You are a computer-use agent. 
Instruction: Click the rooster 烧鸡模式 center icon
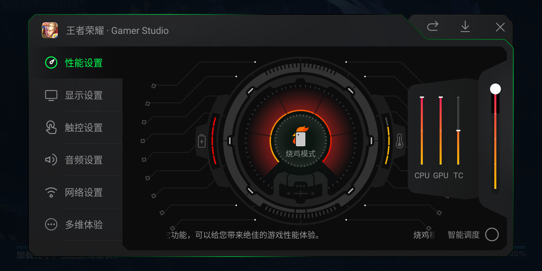coord(300,136)
